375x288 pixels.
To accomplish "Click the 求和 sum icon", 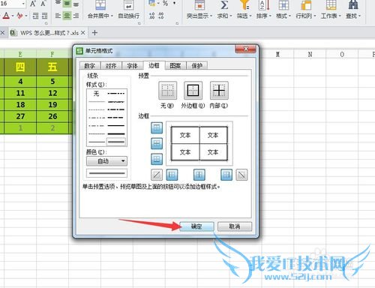I will click(224, 5).
